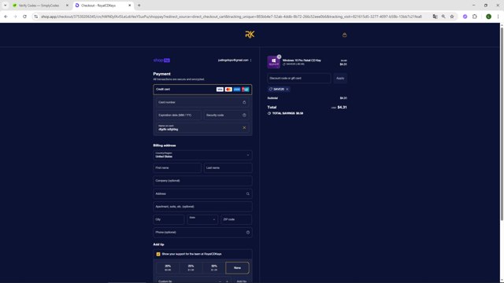View site information icon in address bar
504x283 pixels.
point(36,17)
